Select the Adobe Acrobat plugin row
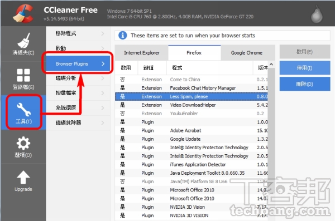This screenshot has width=335, height=221. (192, 130)
